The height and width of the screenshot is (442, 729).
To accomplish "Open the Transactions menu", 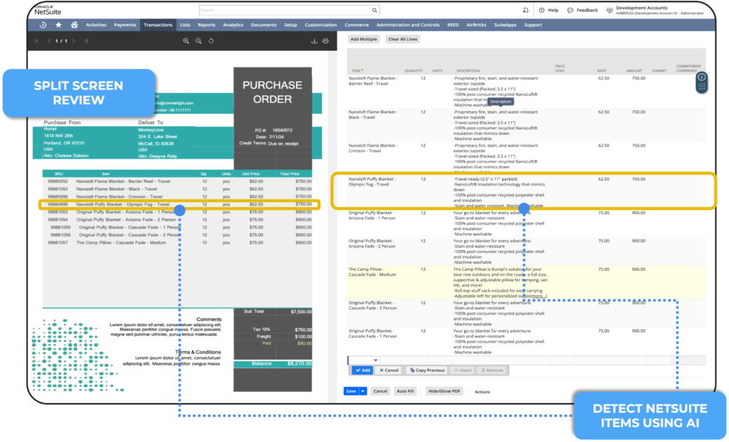I will (158, 25).
